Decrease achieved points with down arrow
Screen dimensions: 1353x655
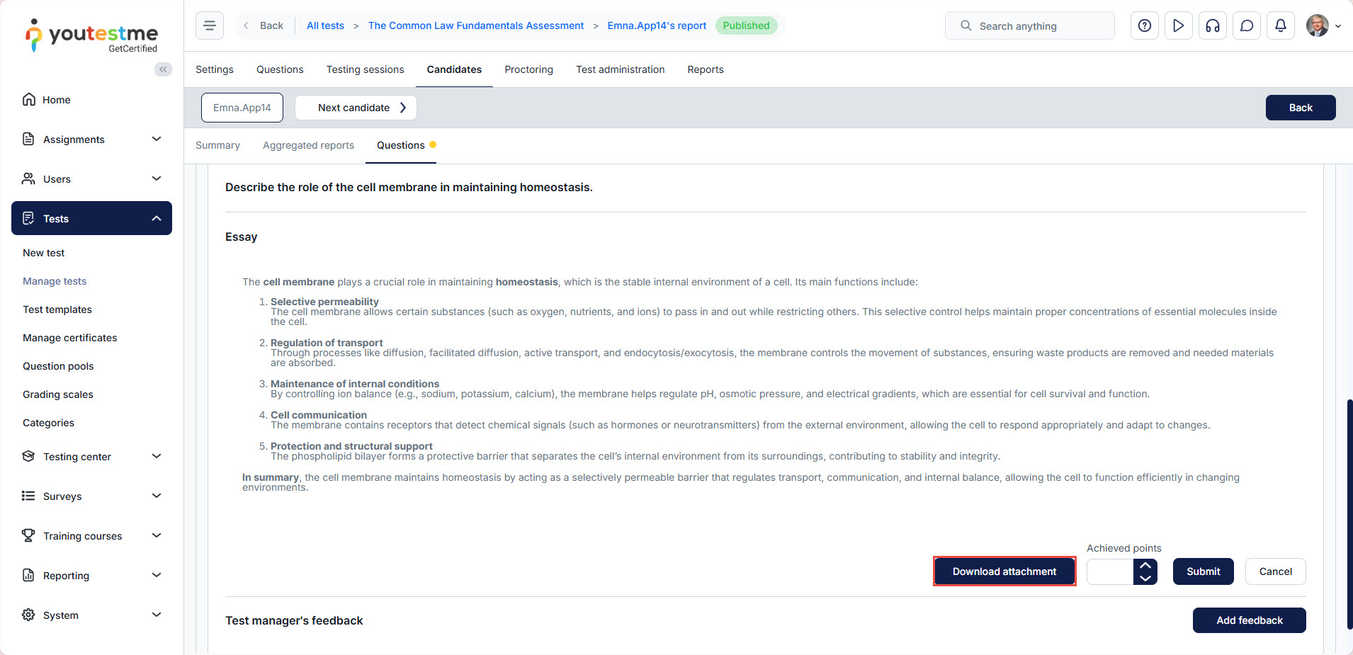(1145, 578)
